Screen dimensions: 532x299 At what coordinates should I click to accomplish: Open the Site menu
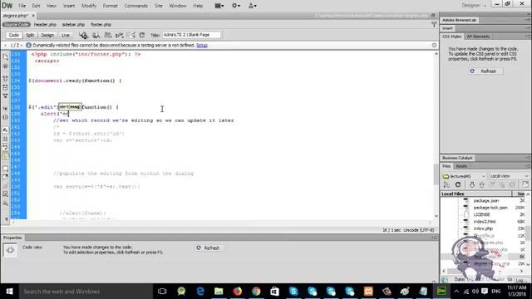point(159,6)
